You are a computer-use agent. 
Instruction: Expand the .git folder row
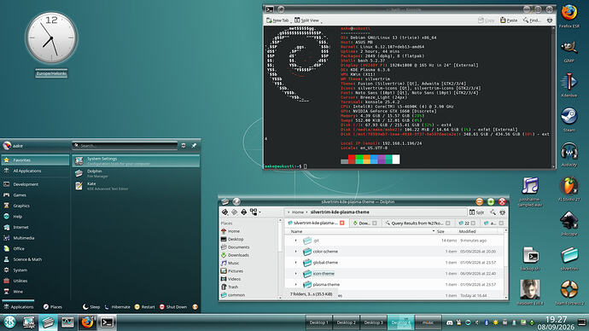[295, 241]
